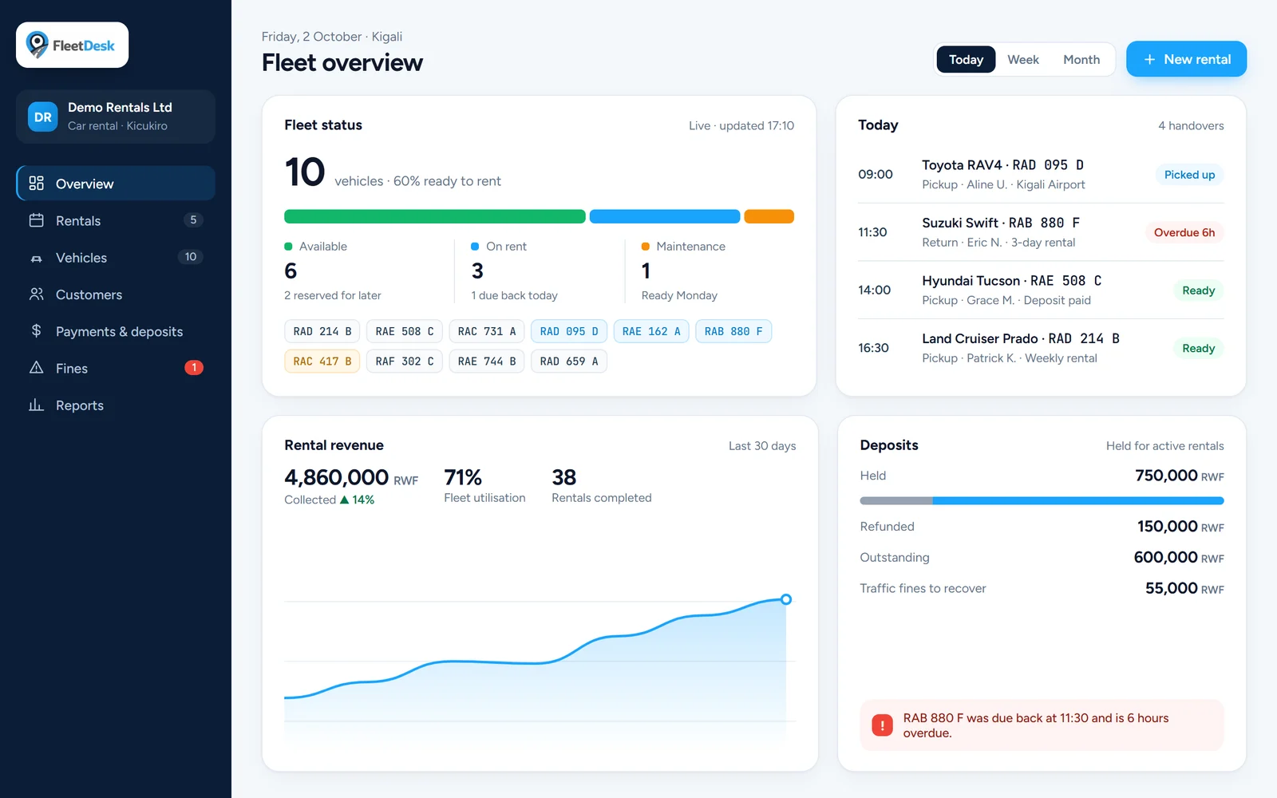
Task: Switch to the Today view
Action: 966,59
